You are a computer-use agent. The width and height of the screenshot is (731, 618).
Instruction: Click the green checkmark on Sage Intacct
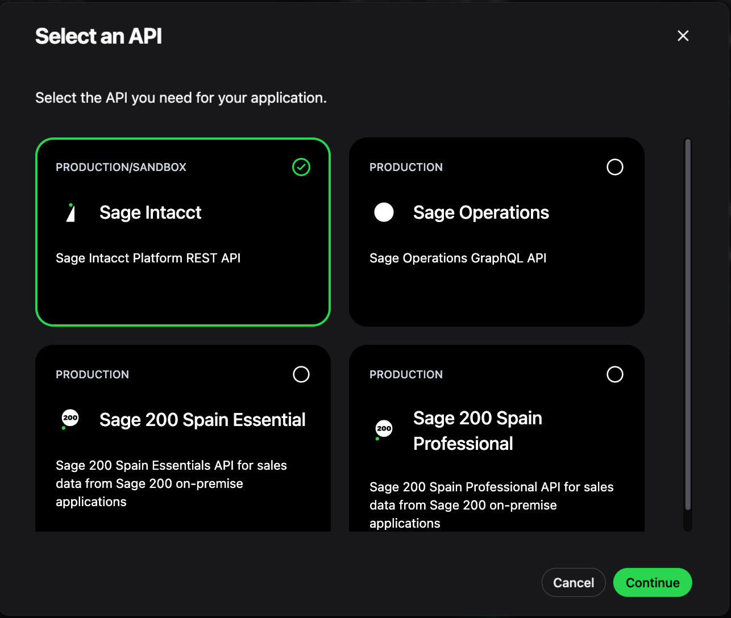click(301, 167)
